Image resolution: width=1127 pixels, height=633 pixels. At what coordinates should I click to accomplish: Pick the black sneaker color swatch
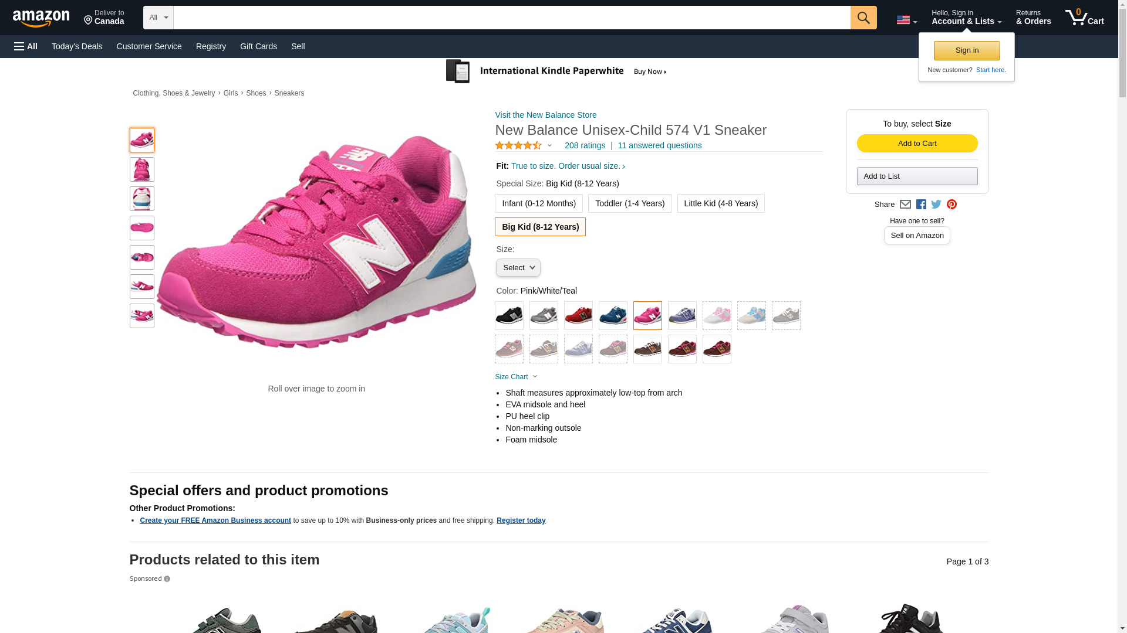509,316
